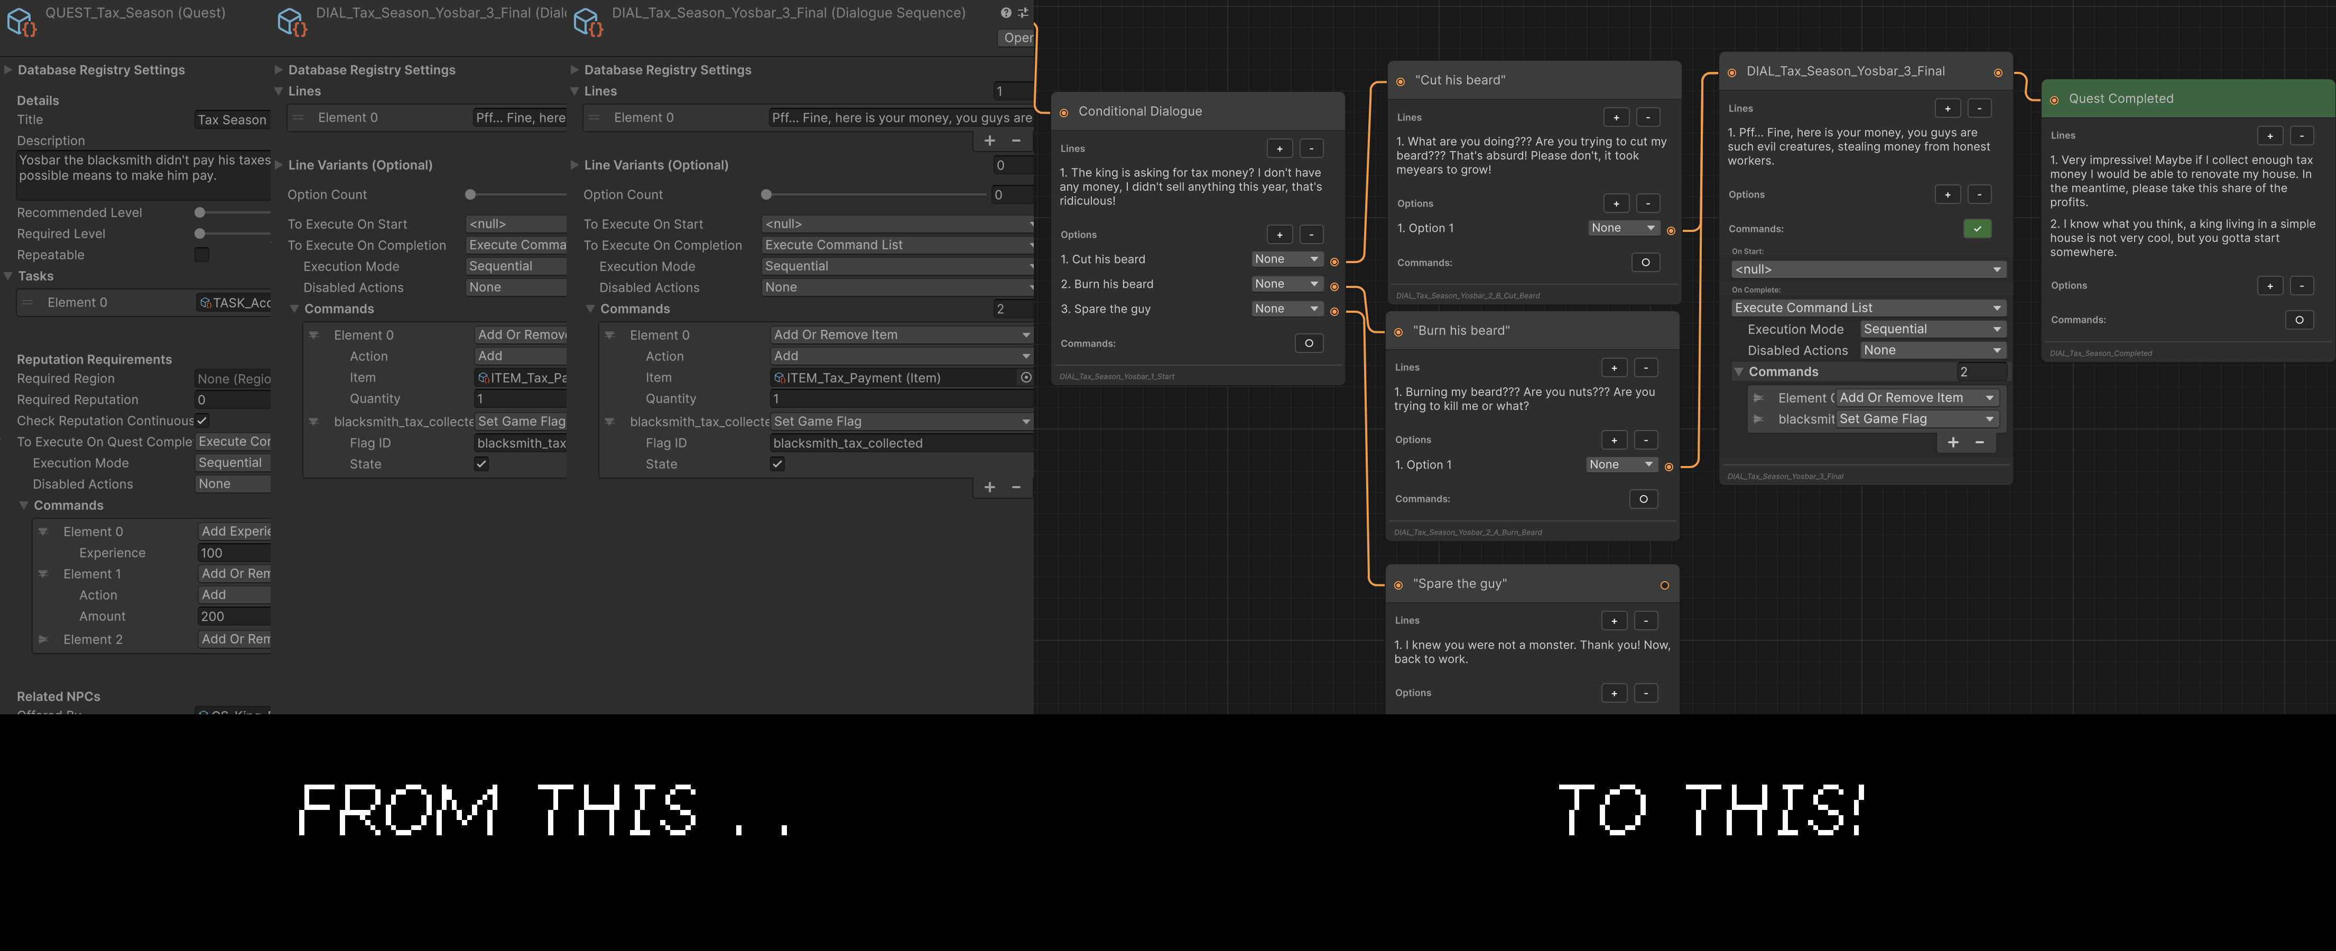The height and width of the screenshot is (951, 2336).
Task: Uncheck Check Reputation Continuously checkbox
Action: (201, 421)
